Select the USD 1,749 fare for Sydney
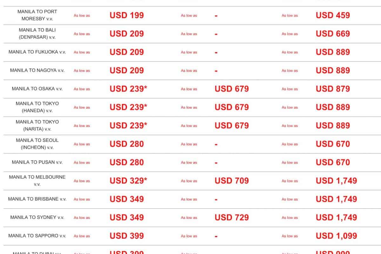This screenshot has height=254, width=381. pyautogui.click(x=336, y=218)
